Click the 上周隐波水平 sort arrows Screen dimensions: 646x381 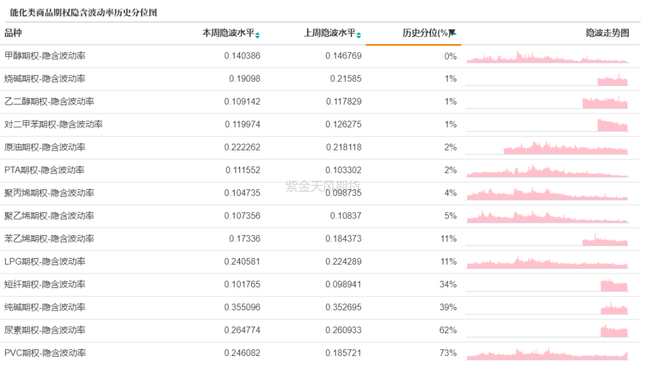point(358,35)
